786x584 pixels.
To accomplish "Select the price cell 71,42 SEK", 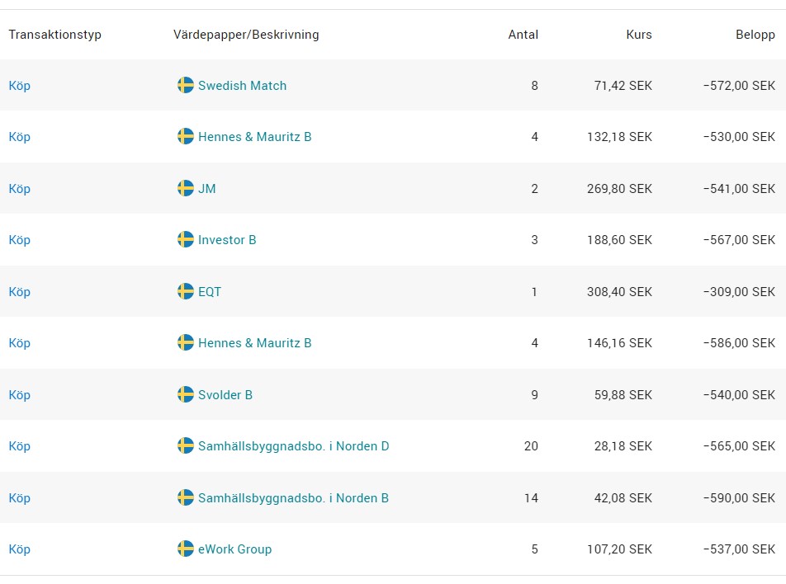I will tap(623, 86).
